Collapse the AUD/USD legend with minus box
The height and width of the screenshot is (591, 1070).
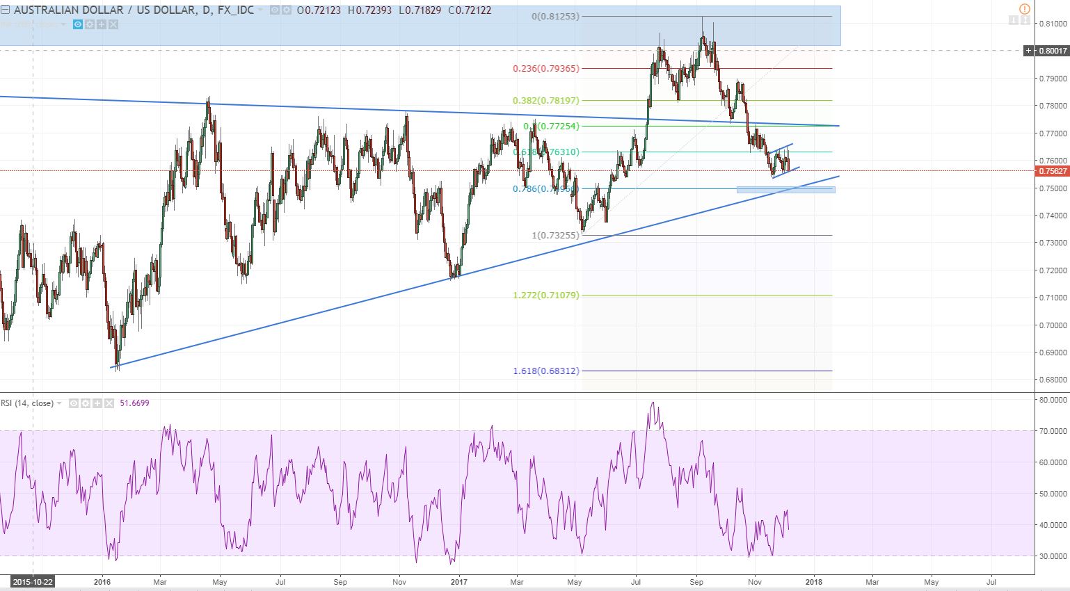click(x=6, y=10)
